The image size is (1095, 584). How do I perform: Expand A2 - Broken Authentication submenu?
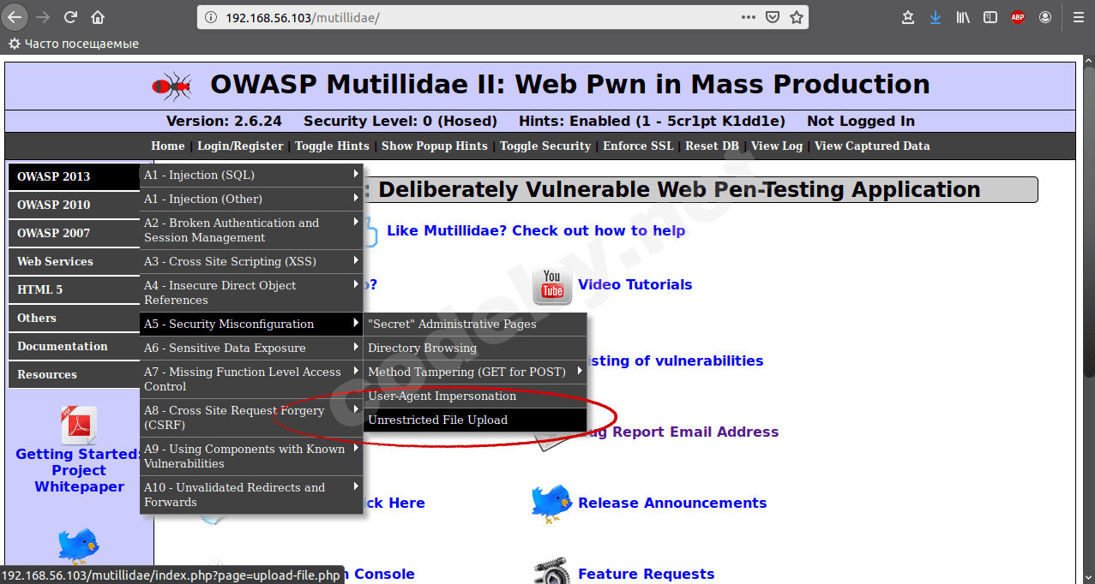click(252, 230)
